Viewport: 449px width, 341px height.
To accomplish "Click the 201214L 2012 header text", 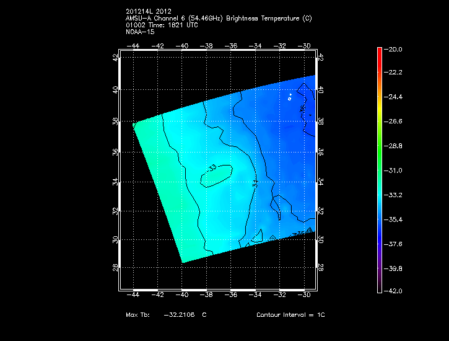I will 150,12.
